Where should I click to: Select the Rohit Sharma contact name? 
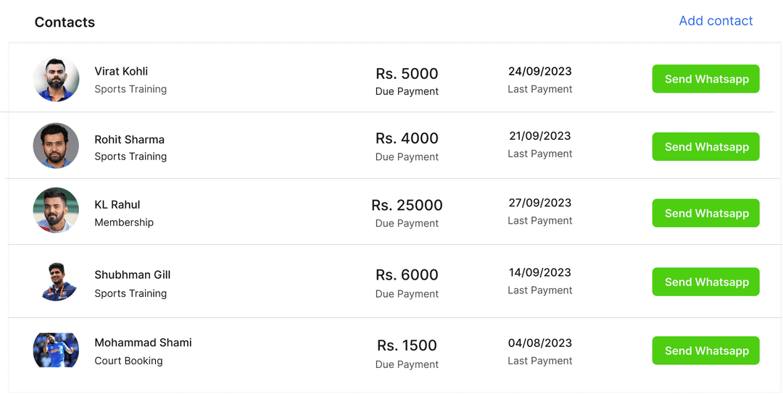coord(129,139)
